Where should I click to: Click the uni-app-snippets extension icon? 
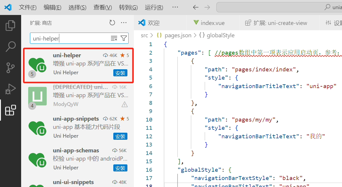37,128
